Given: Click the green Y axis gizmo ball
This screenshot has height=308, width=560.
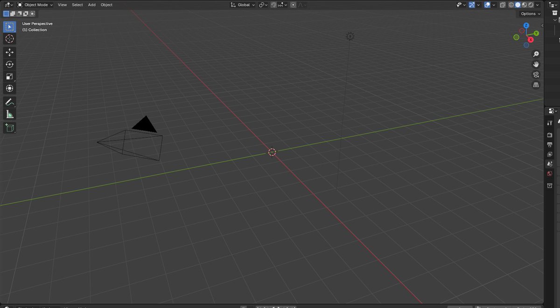Looking at the screenshot, I should pyautogui.click(x=536, y=33).
